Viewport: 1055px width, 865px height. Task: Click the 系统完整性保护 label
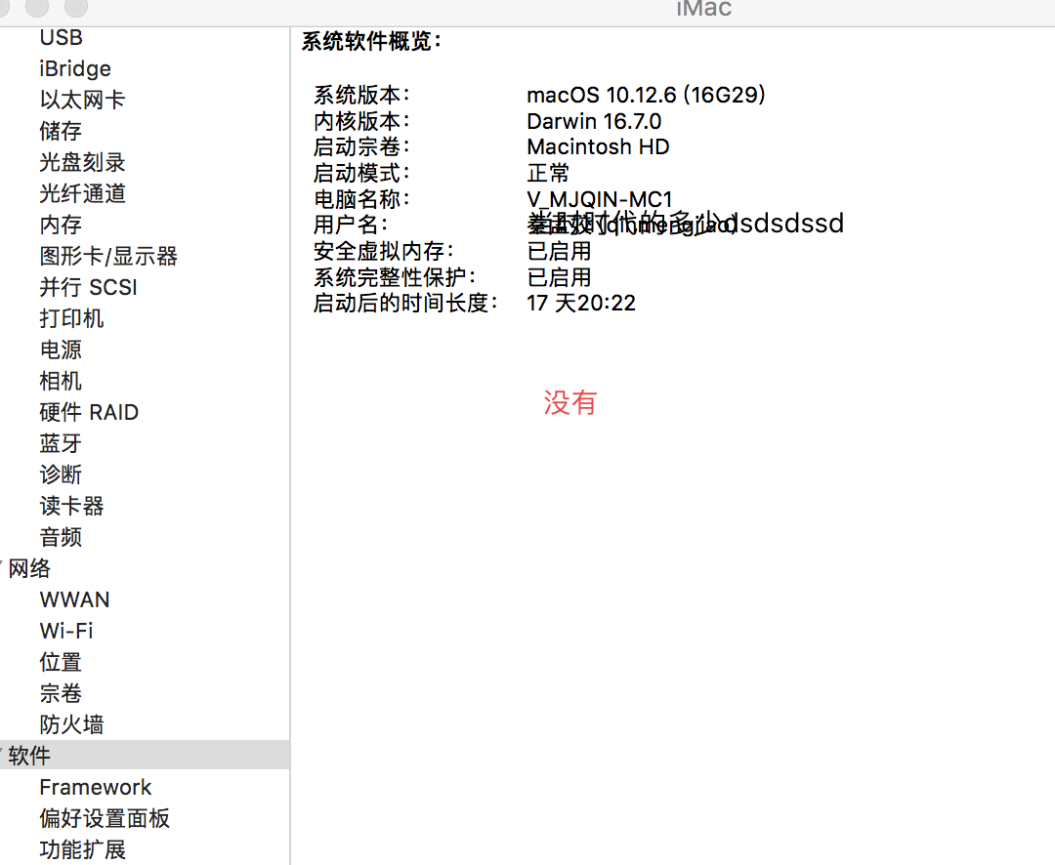pos(396,277)
